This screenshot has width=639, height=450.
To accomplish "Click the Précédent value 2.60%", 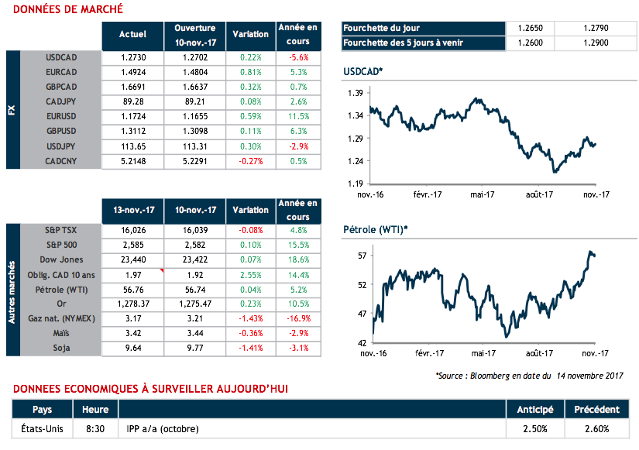I will coord(597,428).
